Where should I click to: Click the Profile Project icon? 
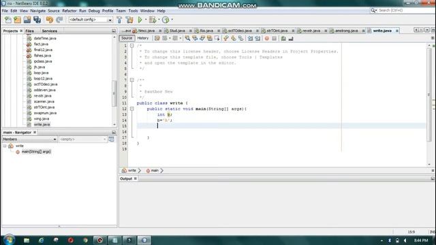coord(166,20)
